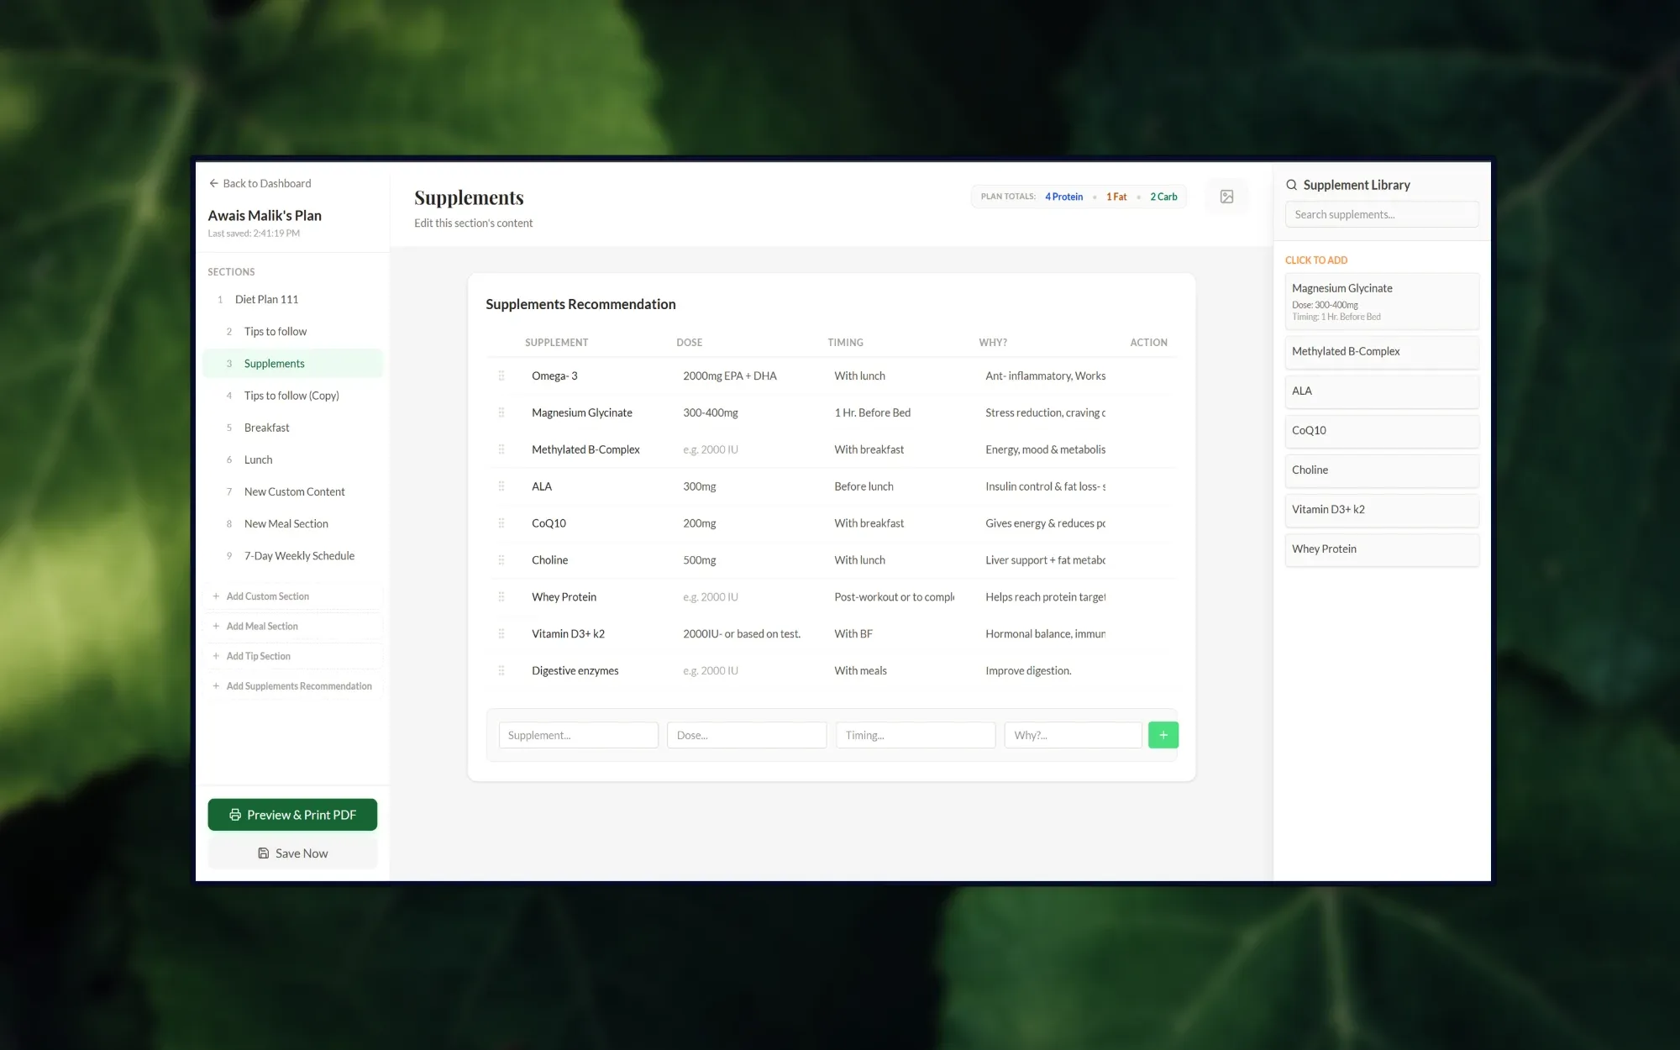The width and height of the screenshot is (1680, 1050).
Task: Click the drag handle for CoQ10 table row
Action: point(501,523)
